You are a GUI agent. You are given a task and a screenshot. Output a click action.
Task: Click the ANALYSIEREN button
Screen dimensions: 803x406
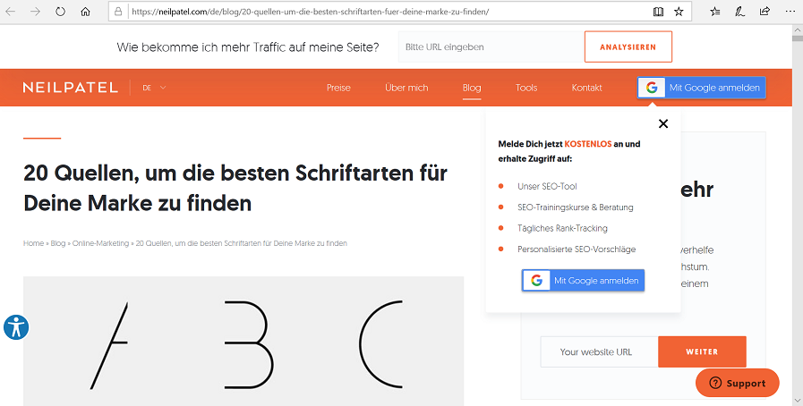pyautogui.click(x=628, y=47)
